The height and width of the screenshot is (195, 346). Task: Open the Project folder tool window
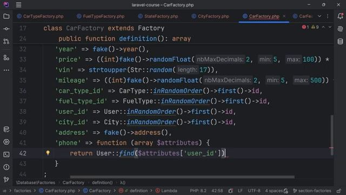pos(6,16)
